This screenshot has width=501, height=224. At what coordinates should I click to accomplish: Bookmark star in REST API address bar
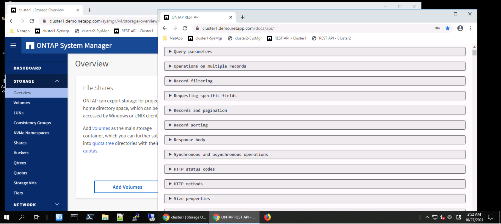click(448, 28)
